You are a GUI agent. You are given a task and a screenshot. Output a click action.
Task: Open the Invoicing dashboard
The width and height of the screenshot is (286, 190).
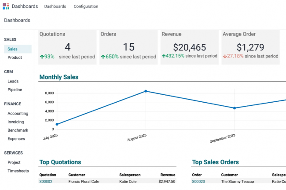[16, 122]
